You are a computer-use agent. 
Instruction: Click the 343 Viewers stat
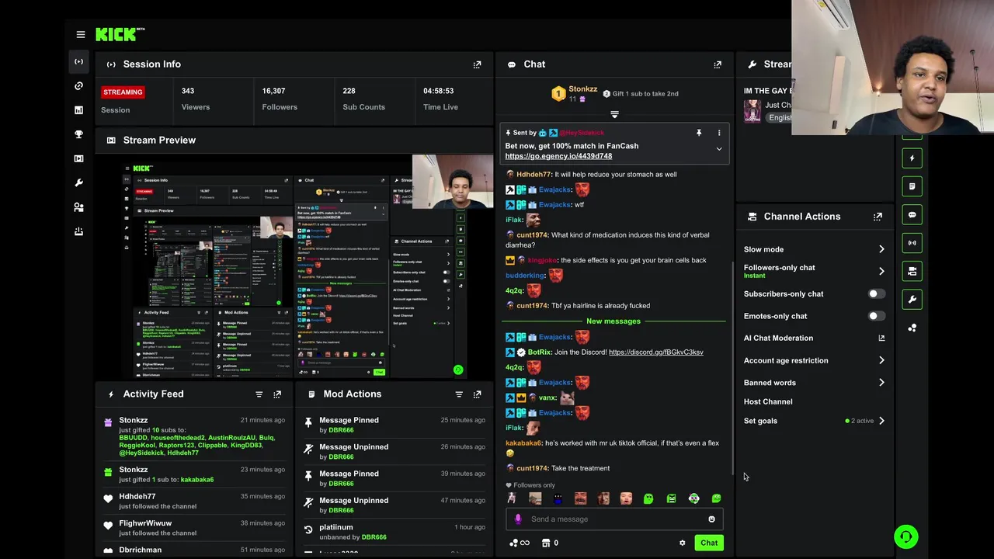196,99
